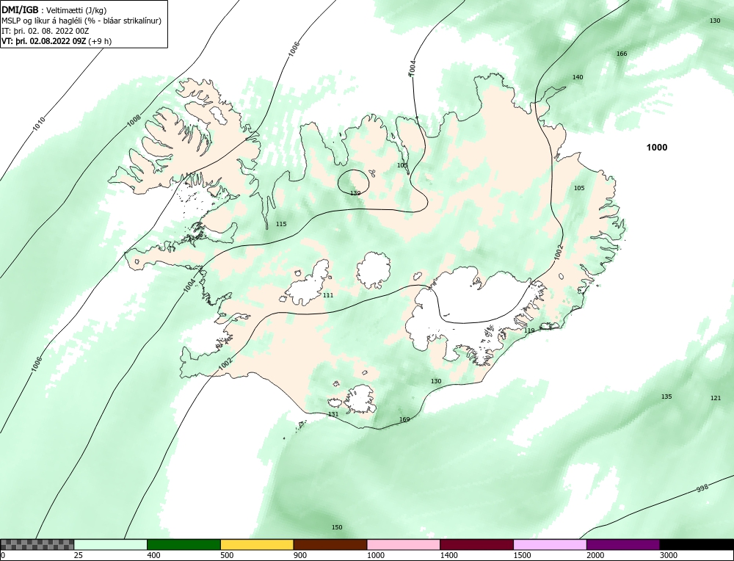This screenshot has height=561, width=734.
Task: Click the dark green 400–500 legend swatch
Action: pos(183,544)
